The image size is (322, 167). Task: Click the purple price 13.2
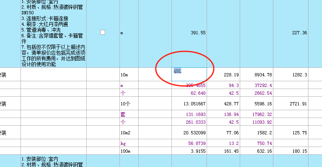click(x=234, y=143)
